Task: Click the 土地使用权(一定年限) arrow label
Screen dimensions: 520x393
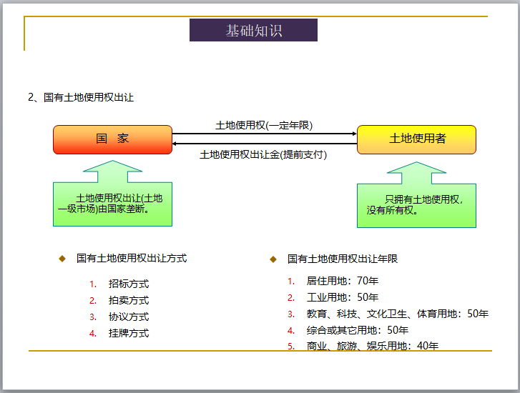Action: coord(264,125)
